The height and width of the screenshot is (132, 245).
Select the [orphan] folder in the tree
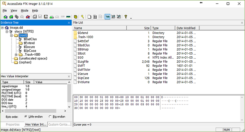[x=25, y=62]
